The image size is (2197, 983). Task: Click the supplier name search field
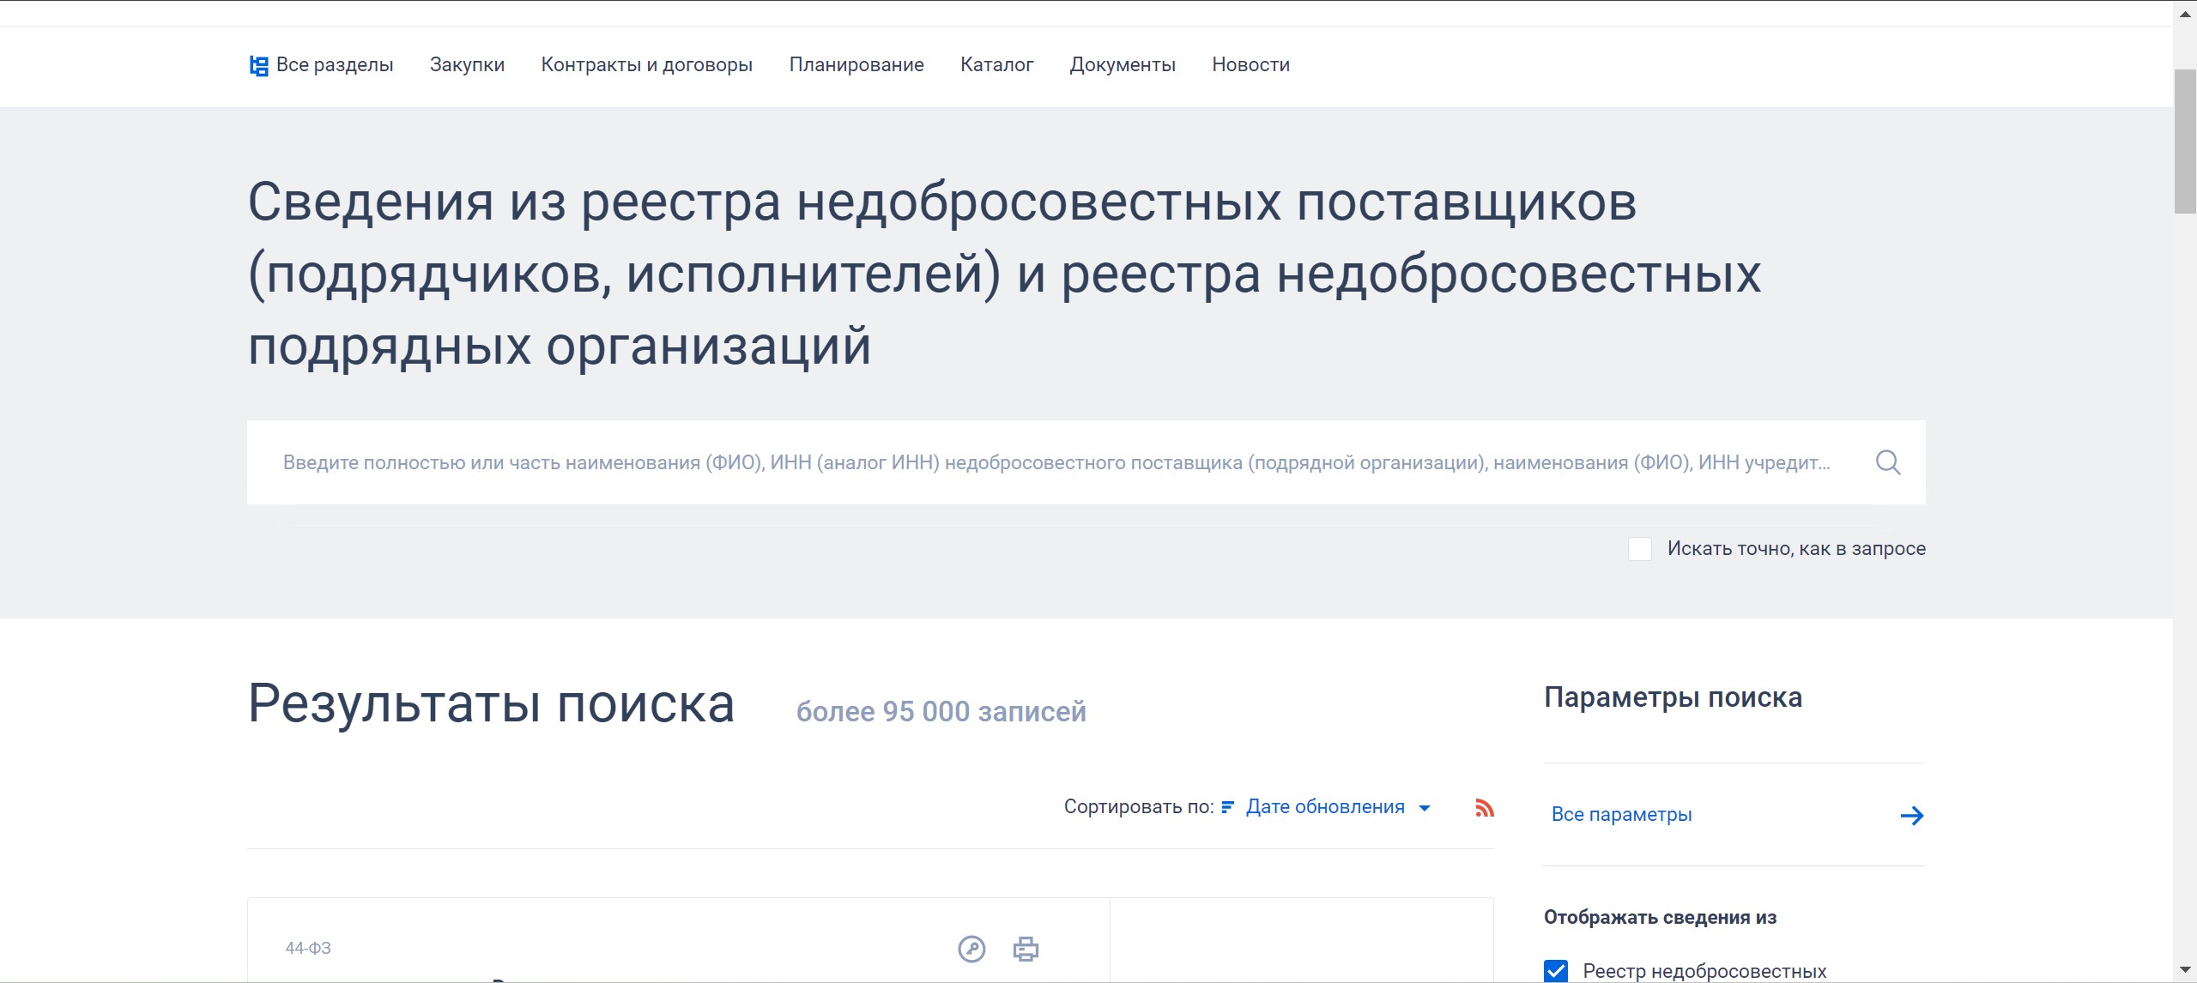[x=1056, y=462]
